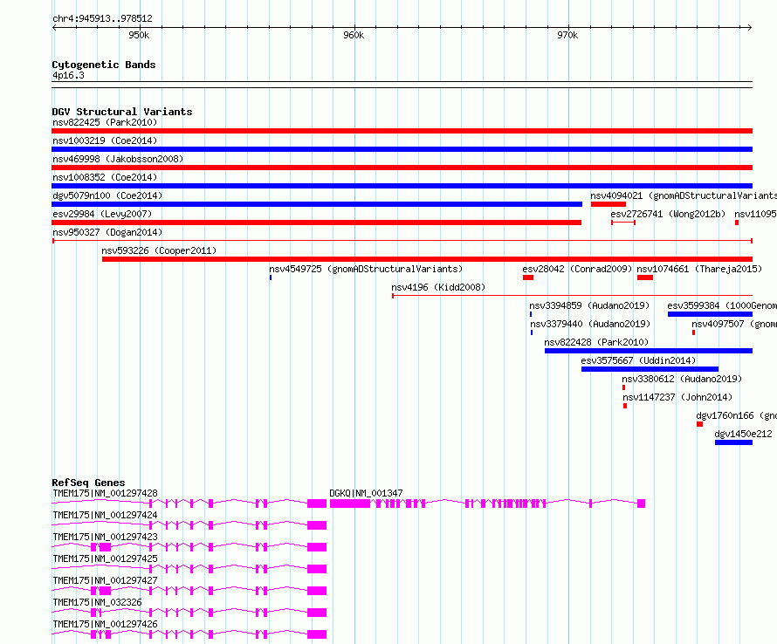Select nsv593226 (Cooper2011) red bar
Viewport: 777px width, 644px height.
[427, 259]
